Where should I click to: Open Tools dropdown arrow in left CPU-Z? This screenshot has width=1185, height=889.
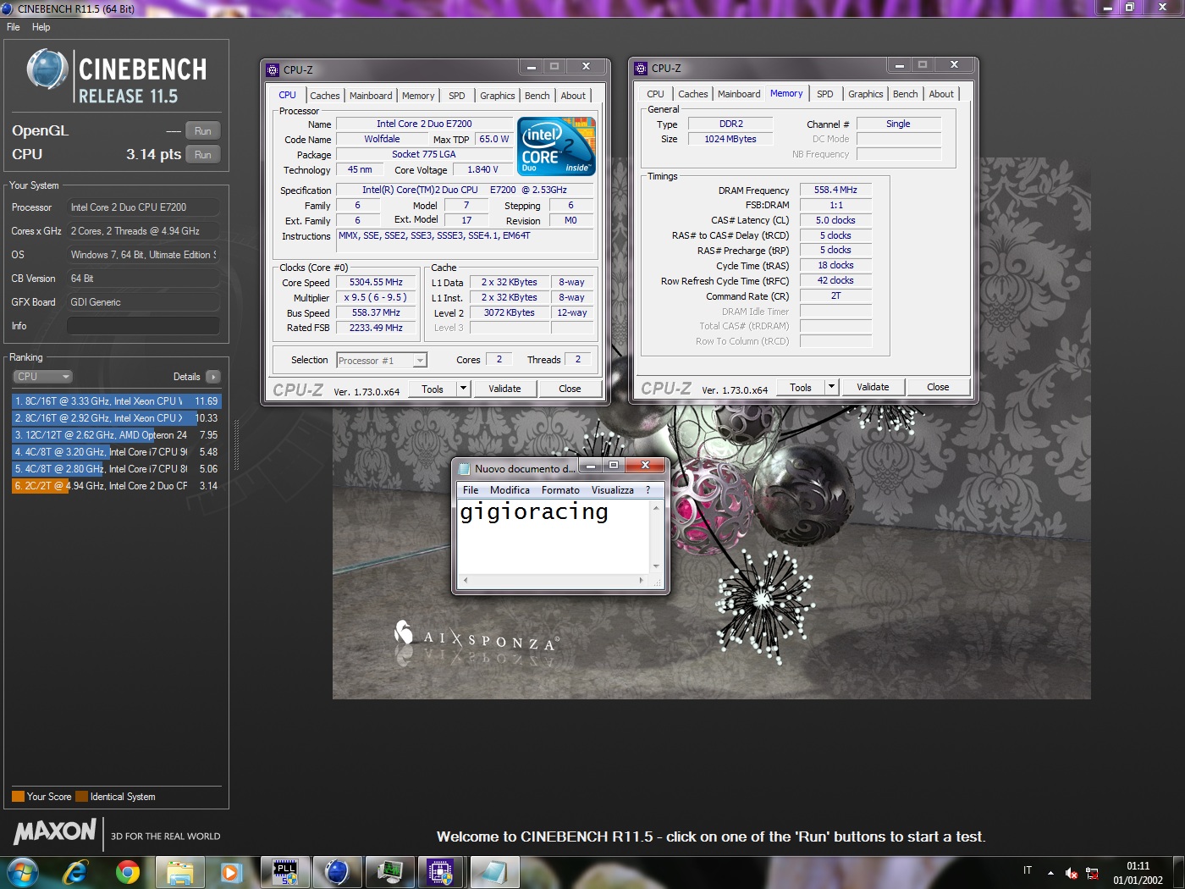pos(463,389)
